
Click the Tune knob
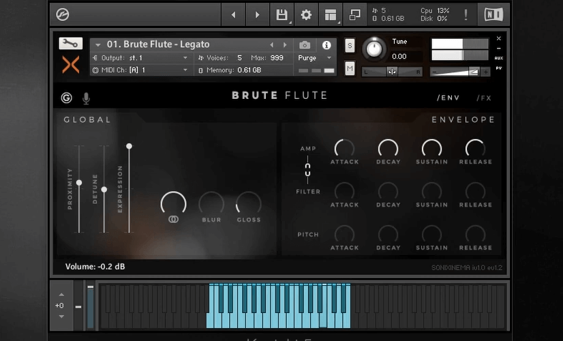coord(374,48)
